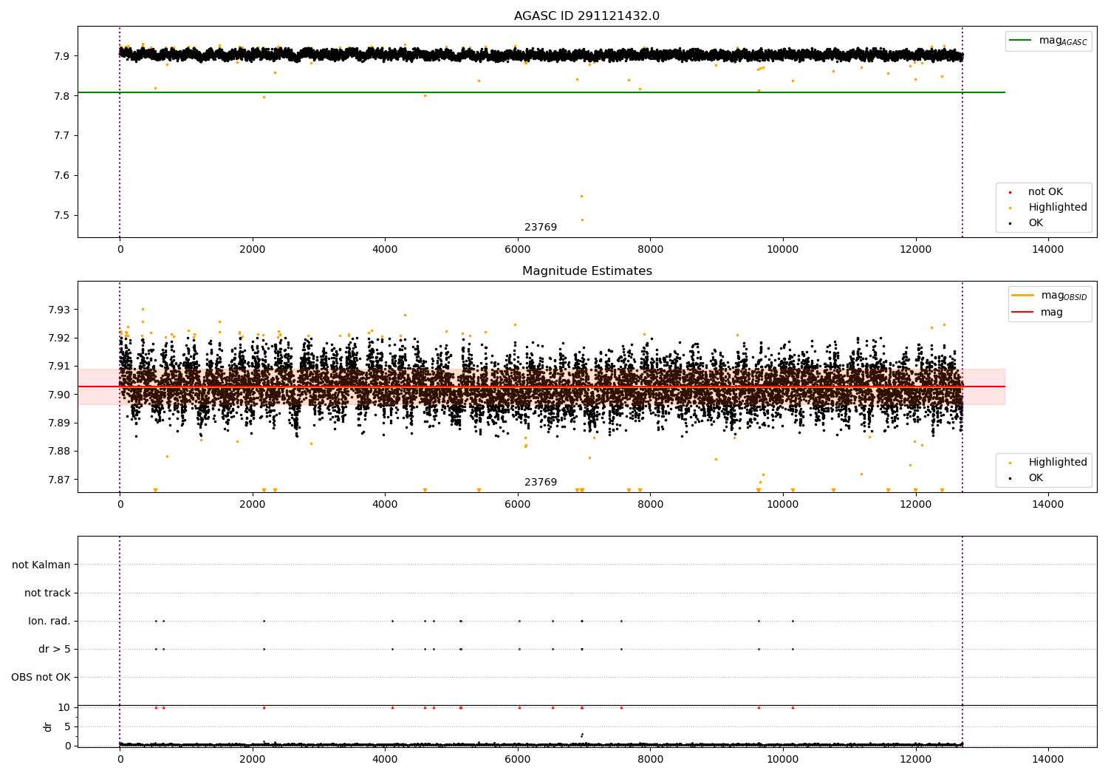Click the 'dr' y-axis label
Viewport: 1108px width, 776px height.
point(48,726)
